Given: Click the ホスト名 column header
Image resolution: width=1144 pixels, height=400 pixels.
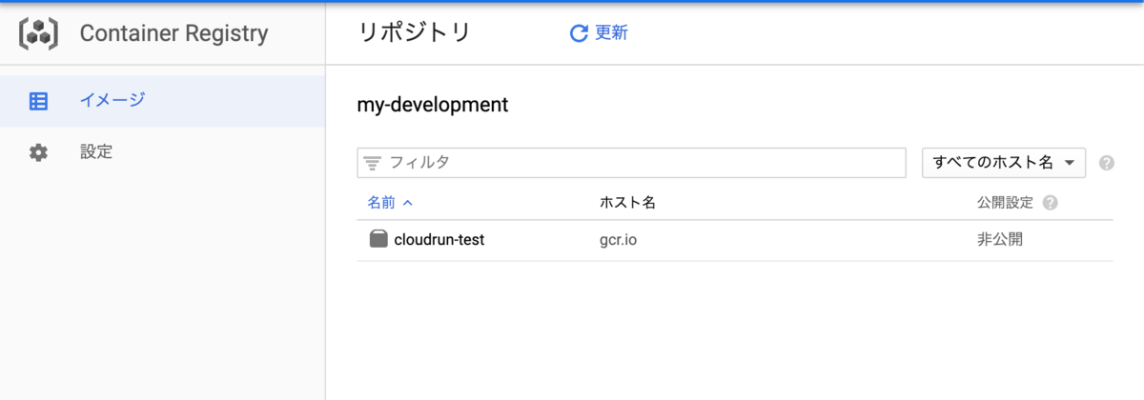Looking at the screenshot, I should click(x=627, y=203).
